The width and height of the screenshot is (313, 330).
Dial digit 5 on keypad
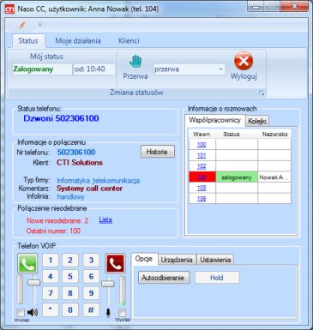(x=70, y=277)
